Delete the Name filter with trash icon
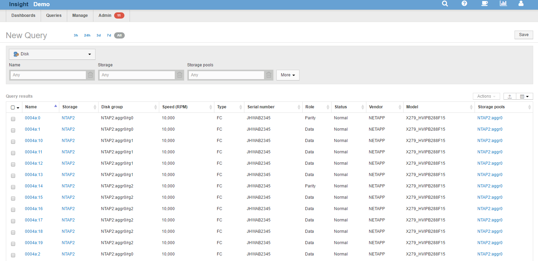The width and height of the screenshot is (538, 261). (x=90, y=75)
